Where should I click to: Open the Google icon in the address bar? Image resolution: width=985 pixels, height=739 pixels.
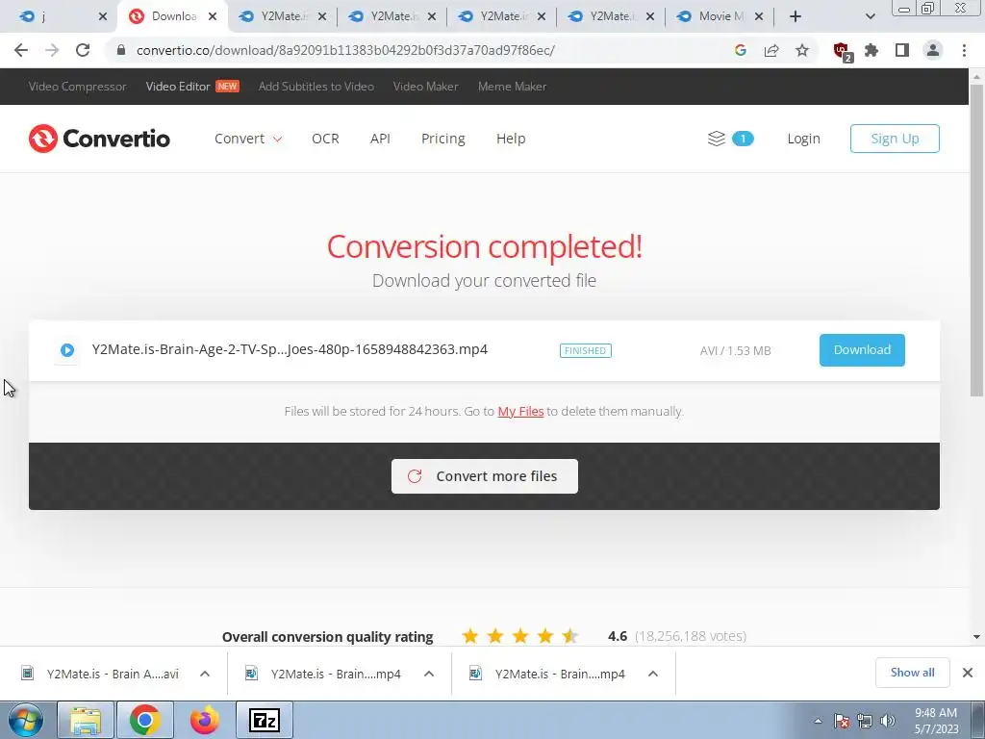(741, 50)
